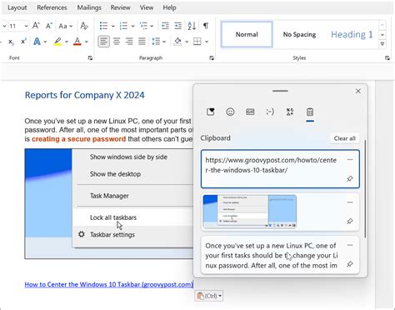The width and height of the screenshot is (395, 310).
Task: Increase paragraph indent
Action: 177,26
